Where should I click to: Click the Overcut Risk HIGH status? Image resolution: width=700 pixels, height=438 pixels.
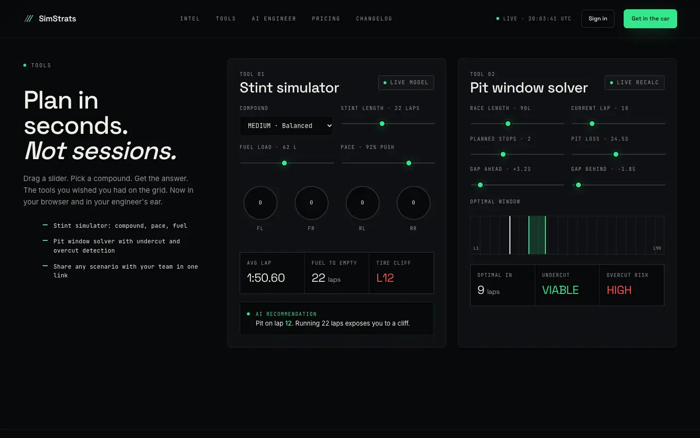coord(619,290)
